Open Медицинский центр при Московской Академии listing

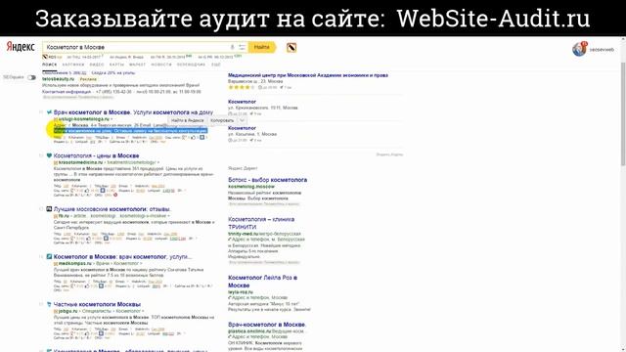pos(308,75)
